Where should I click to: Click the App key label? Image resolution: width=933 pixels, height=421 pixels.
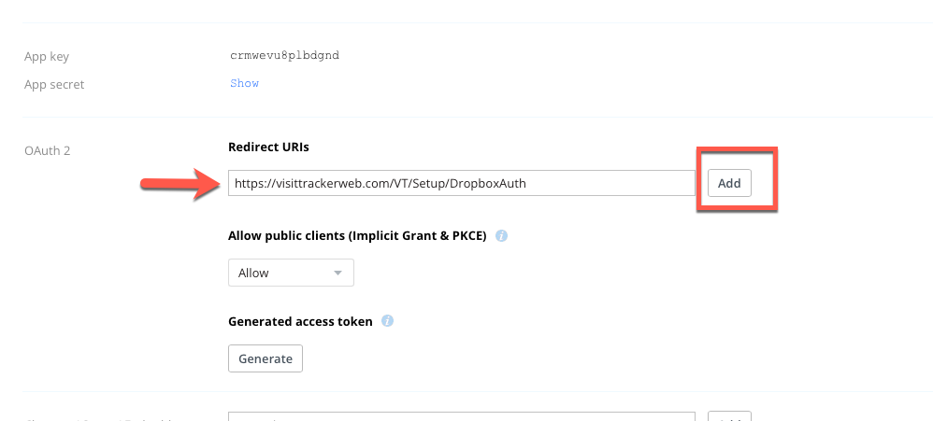47,57
